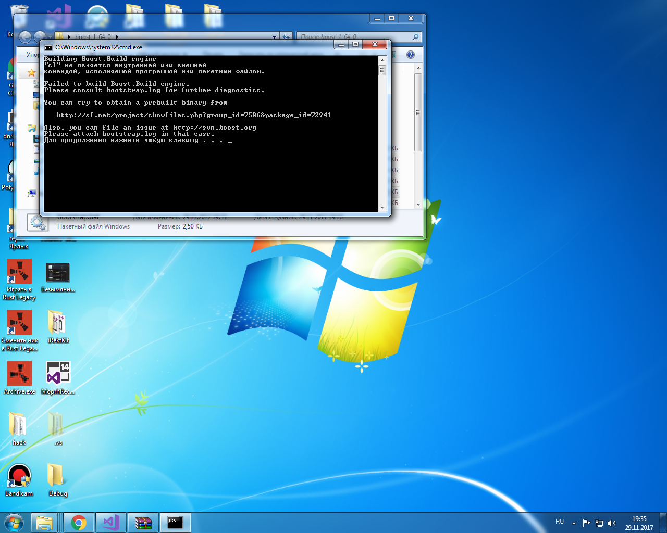667x533 pixels.
Task: Open WinRAR from the taskbar
Action: click(x=143, y=523)
